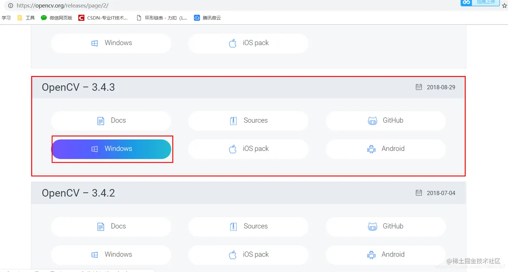Open Docs for OpenCV 3.4.3
Viewport: 508px width, 272px height.
click(x=111, y=121)
